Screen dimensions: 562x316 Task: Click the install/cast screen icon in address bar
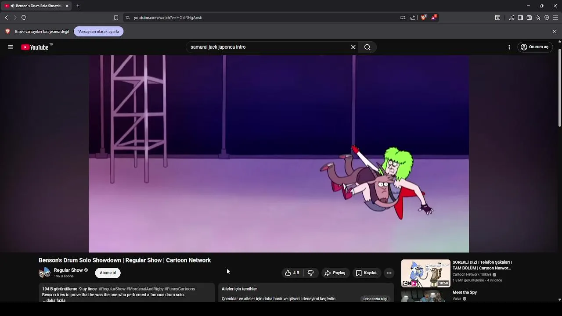[x=403, y=18]
